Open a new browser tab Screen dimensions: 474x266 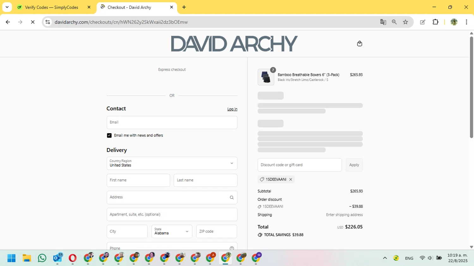(x=184, y=7)
